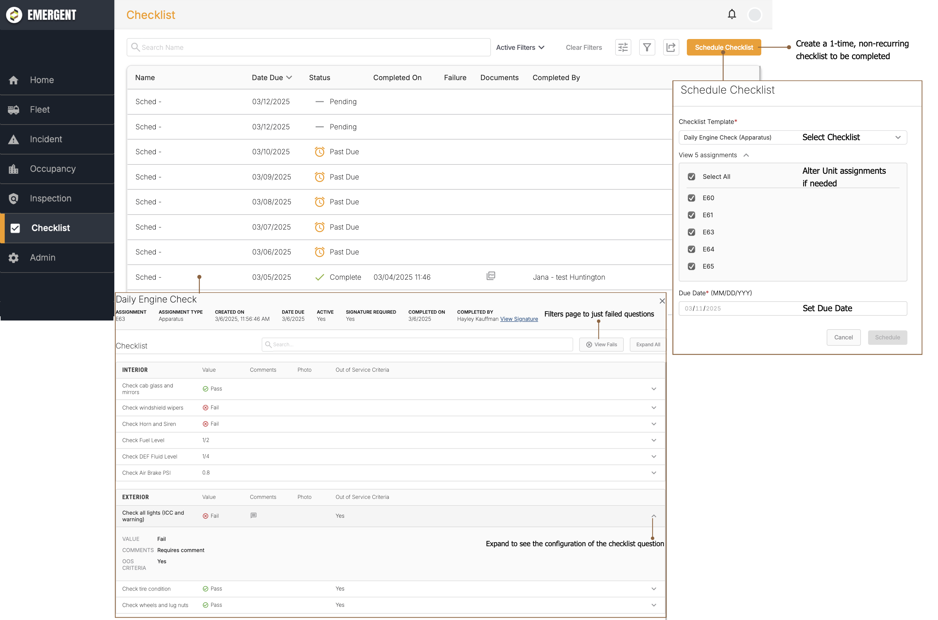Open the notifications bell icon
The height and width of the screenshot is (620, 938).
pos(732,15)
